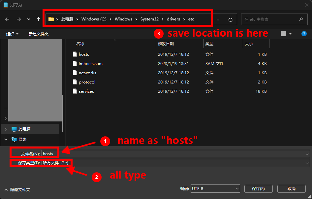
Task: Collapse the 网络 tree node
Action: (6, 140)
